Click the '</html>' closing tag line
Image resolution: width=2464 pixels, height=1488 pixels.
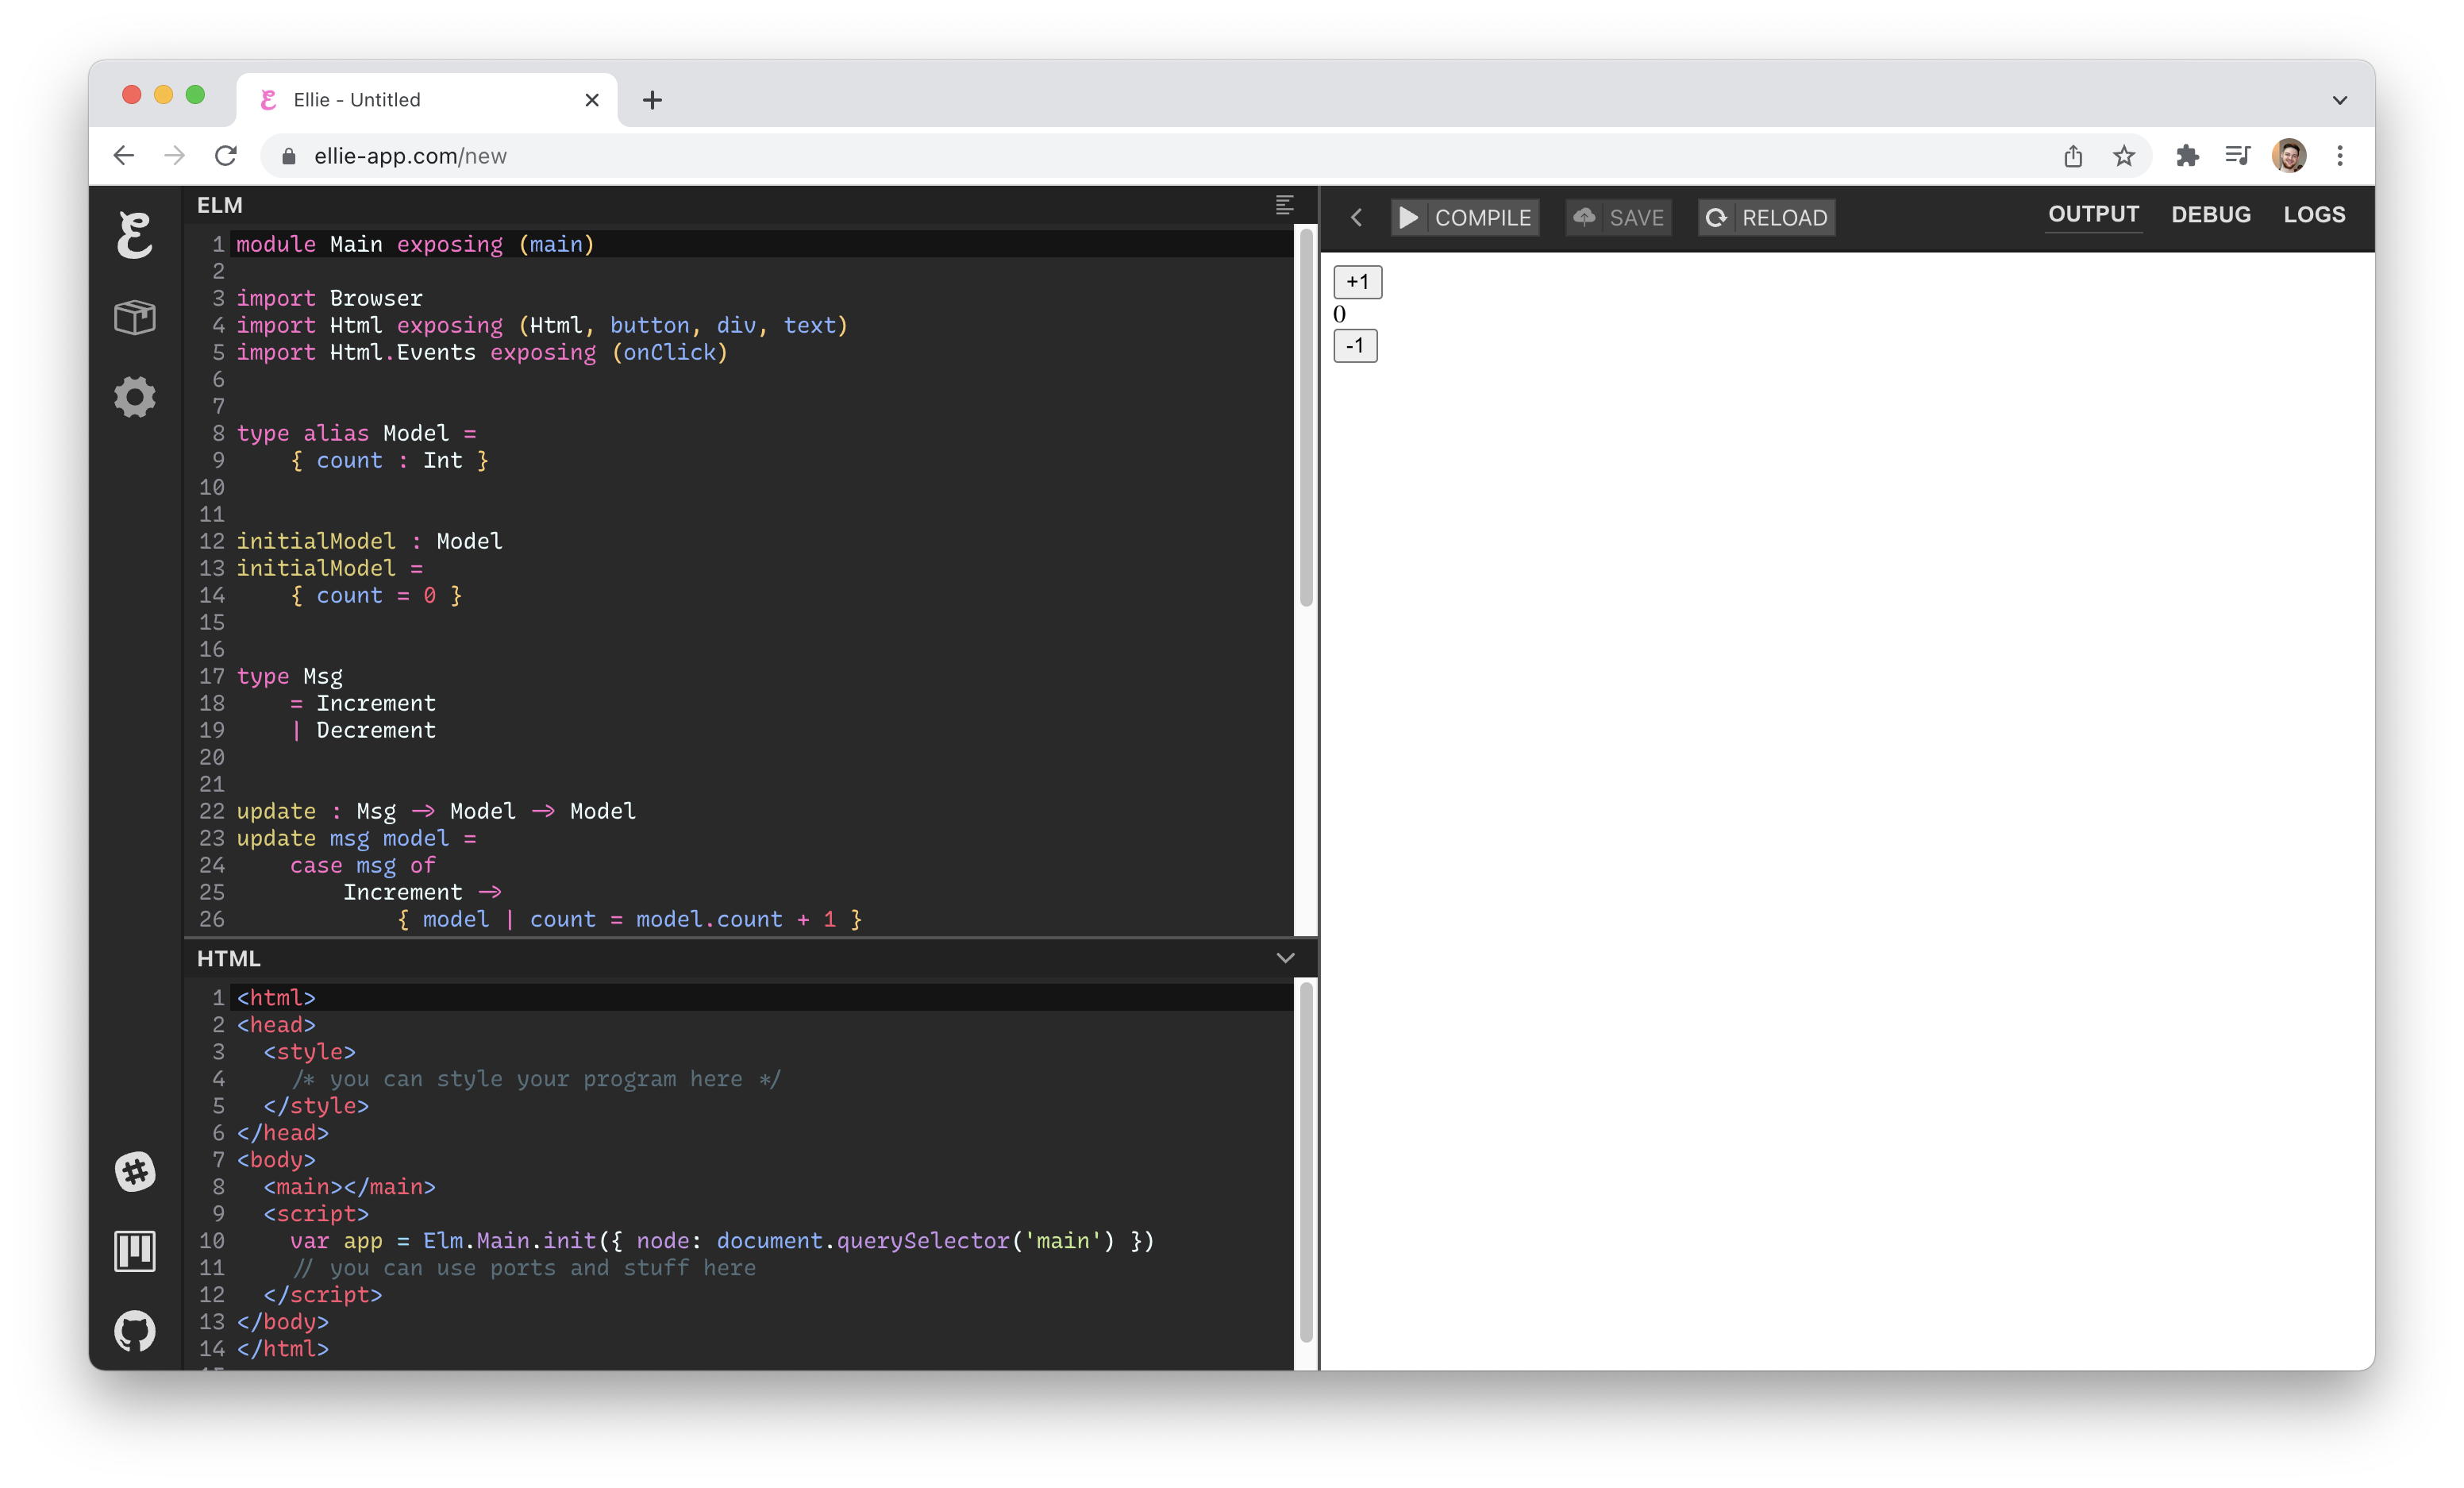[x=283, y=1349]
